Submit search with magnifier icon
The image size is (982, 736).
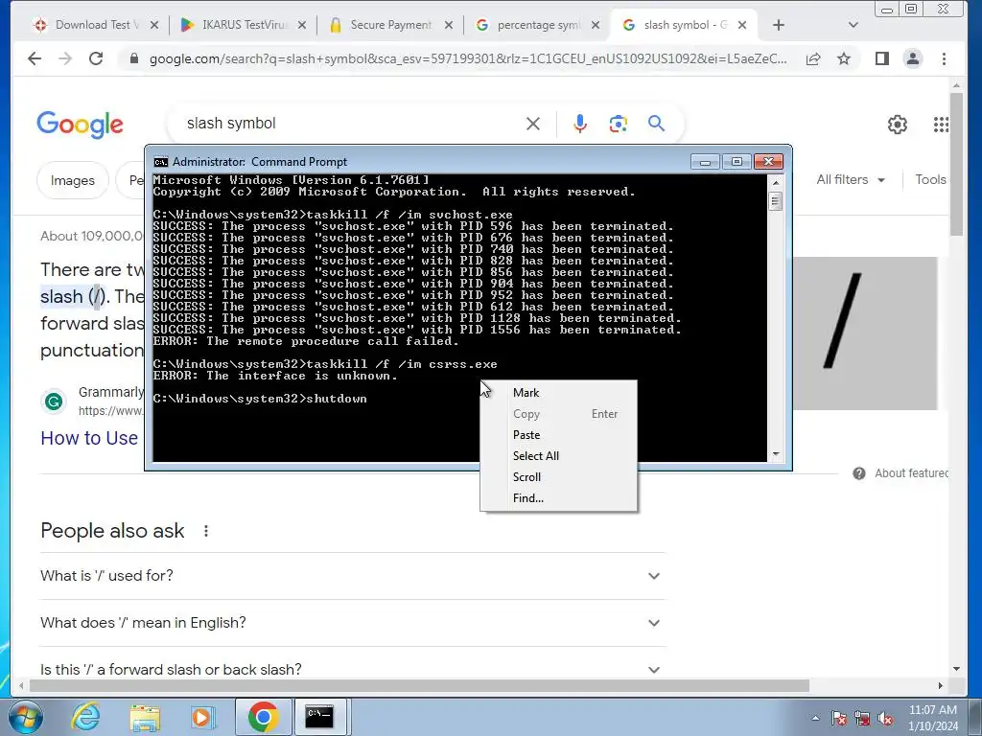coord(656,124)
